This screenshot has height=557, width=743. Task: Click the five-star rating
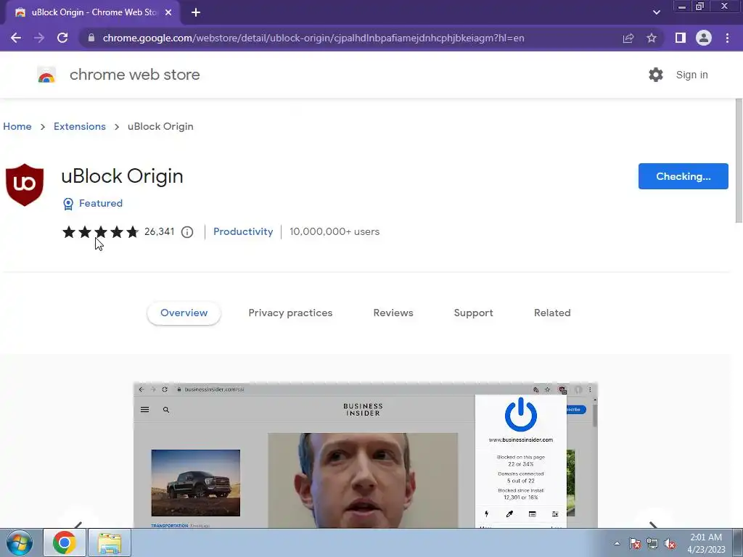[x=100, y=231]
